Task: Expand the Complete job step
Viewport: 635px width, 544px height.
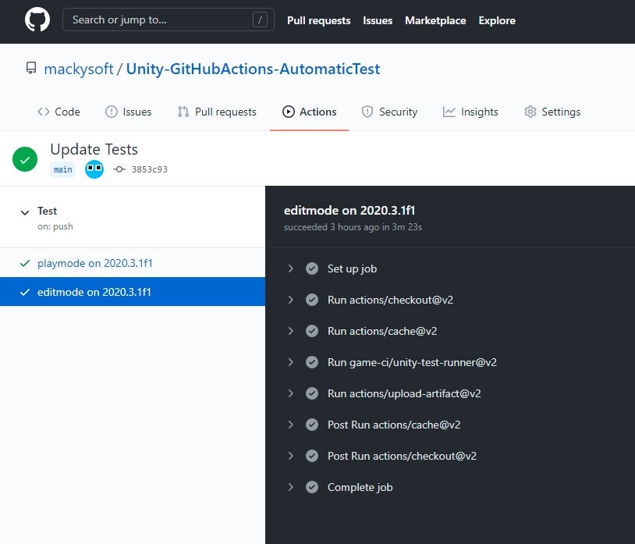Action: coord(290,486)
